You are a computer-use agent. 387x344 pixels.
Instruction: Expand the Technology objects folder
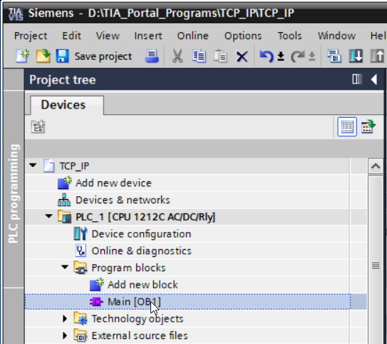click(65, 319)
